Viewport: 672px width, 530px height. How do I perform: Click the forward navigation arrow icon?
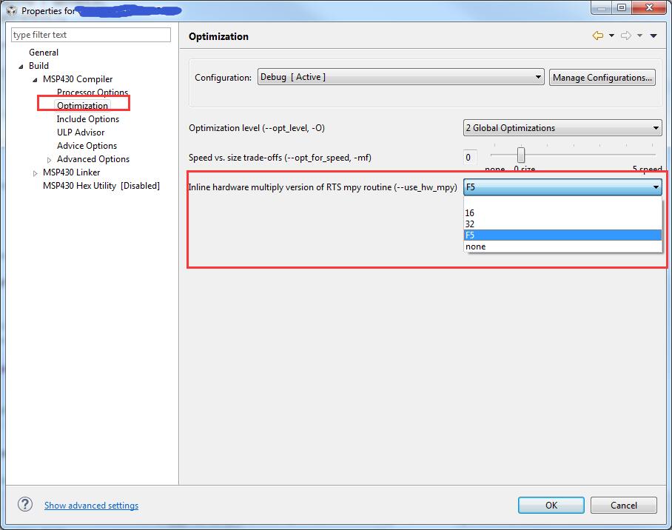click(626, 36)
